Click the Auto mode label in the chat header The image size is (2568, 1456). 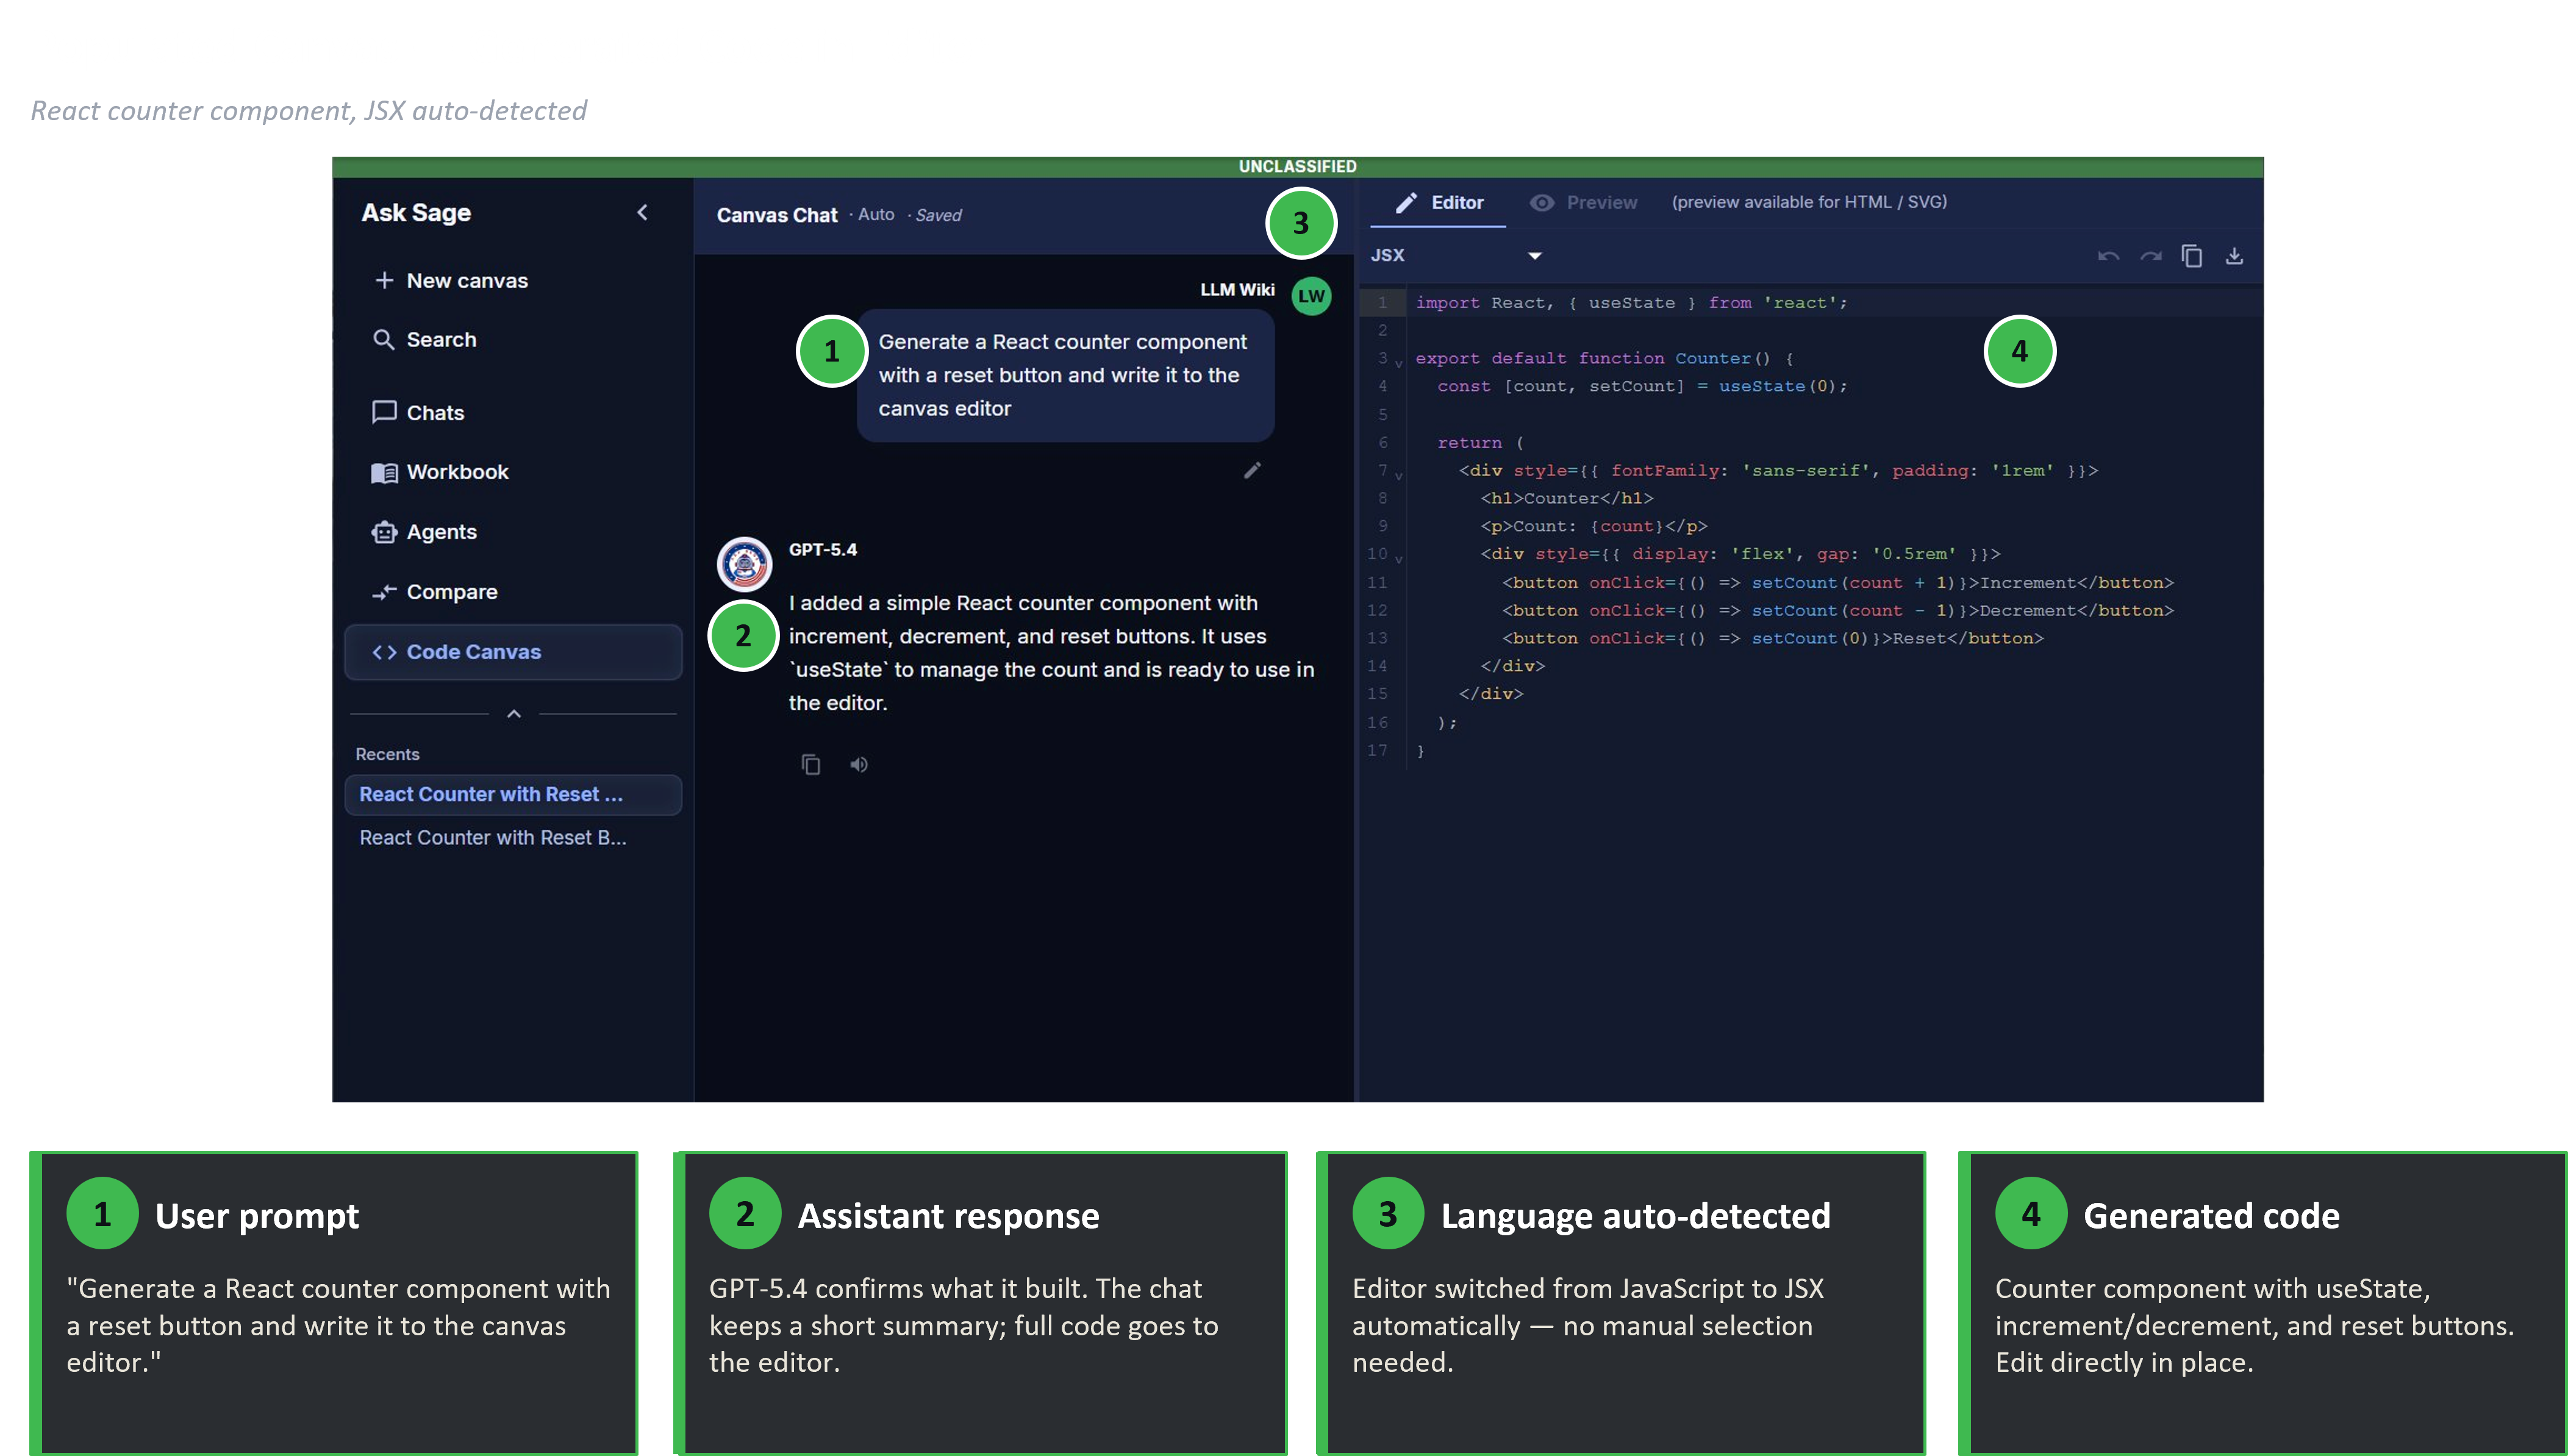876,214
